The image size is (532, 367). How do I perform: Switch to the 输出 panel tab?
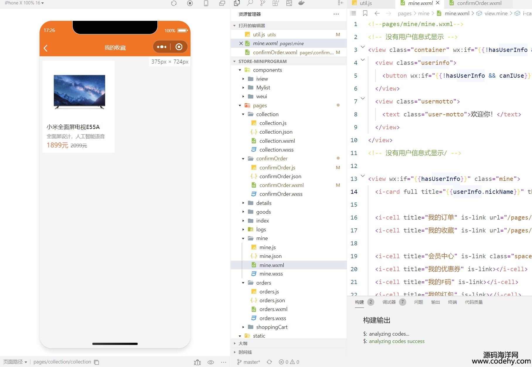(436, 302)
